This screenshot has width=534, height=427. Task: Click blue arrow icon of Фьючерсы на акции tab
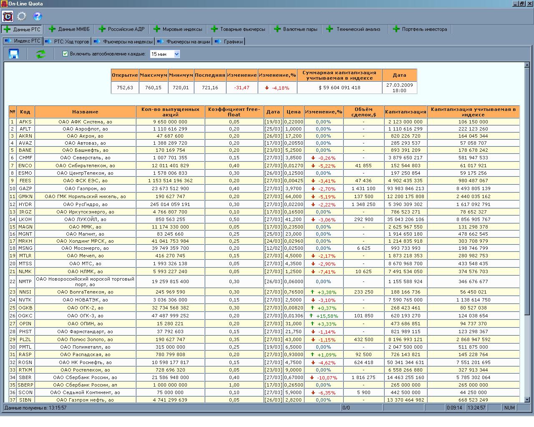click(x=161, y=41)
